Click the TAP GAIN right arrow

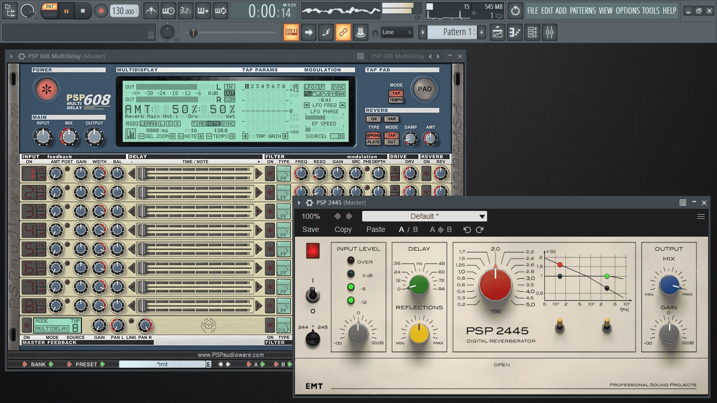pyautogui.click(x=285, y=136)
